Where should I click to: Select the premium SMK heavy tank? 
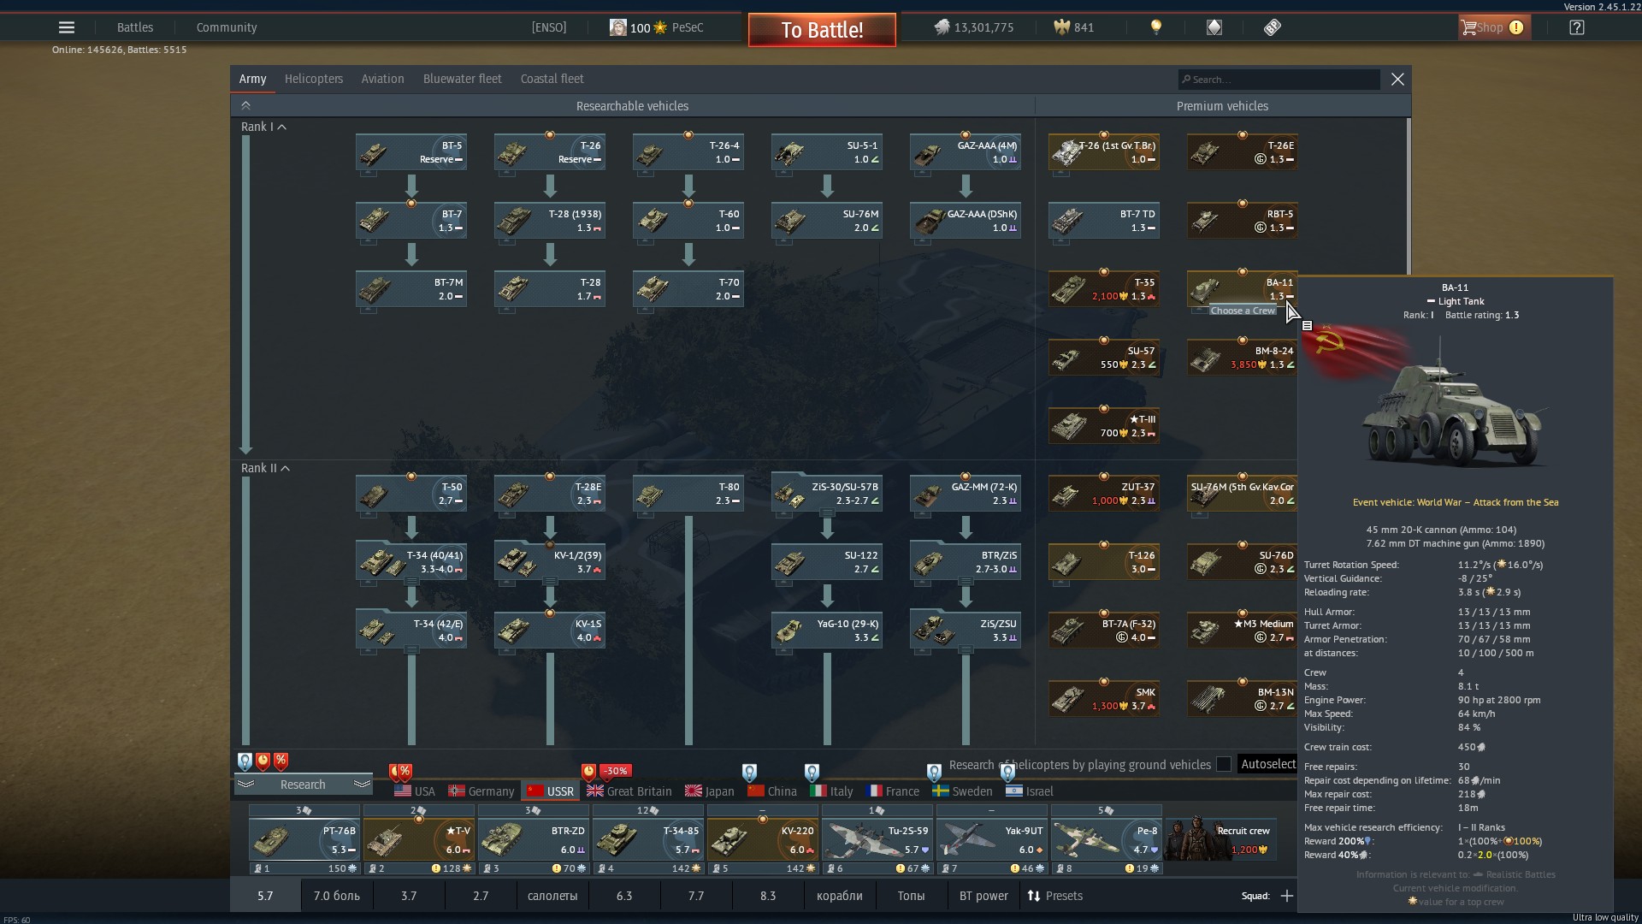click(1104, 699)
